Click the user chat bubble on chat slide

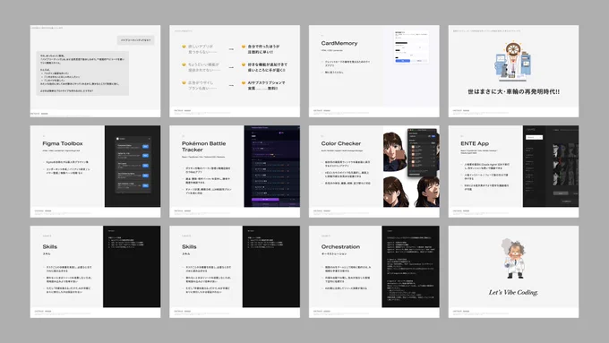pos(135,40)
